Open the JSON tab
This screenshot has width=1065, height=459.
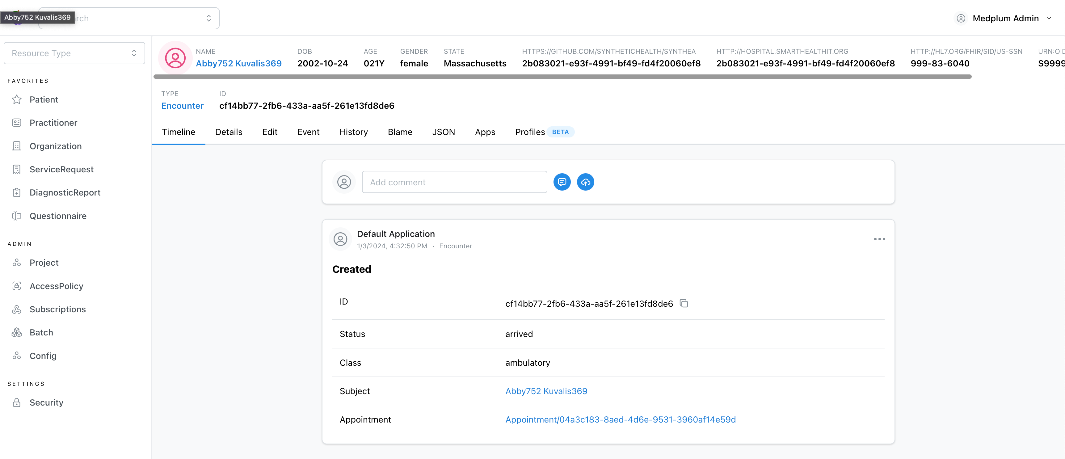[x=444, y=132]
